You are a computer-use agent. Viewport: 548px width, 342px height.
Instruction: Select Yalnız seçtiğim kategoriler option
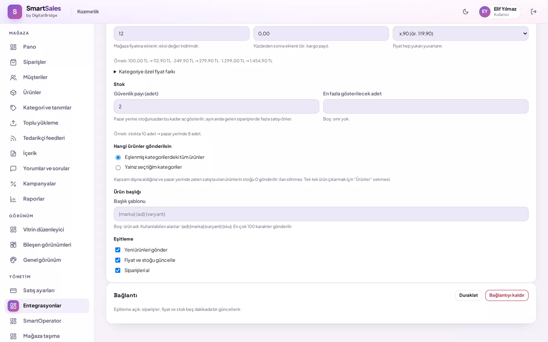point(118,168)
